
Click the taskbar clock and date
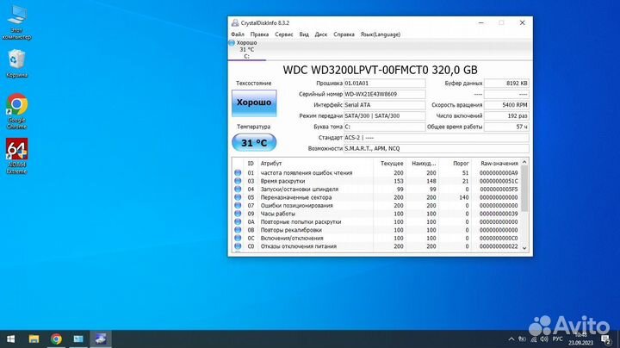coord(580,339)
